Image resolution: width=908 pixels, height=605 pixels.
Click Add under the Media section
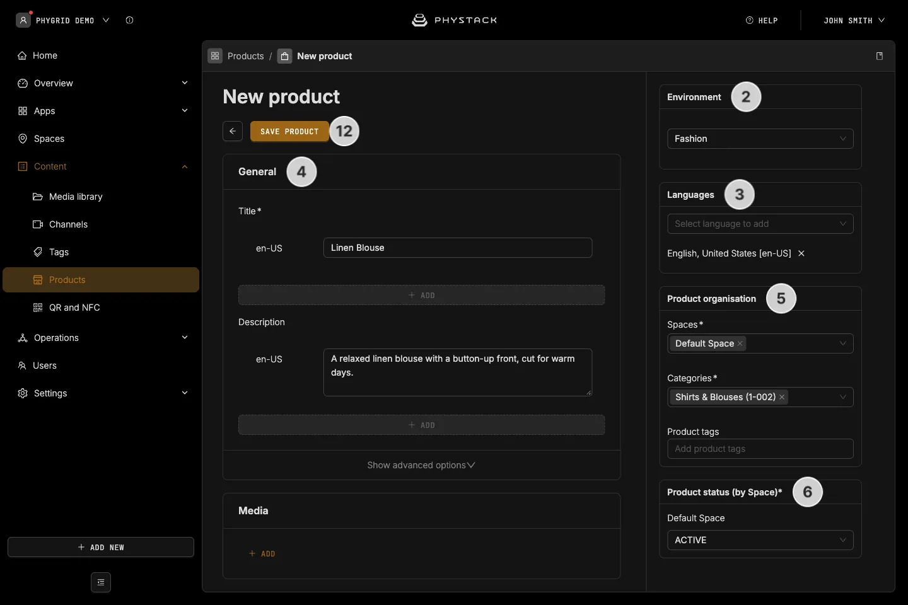262,553
